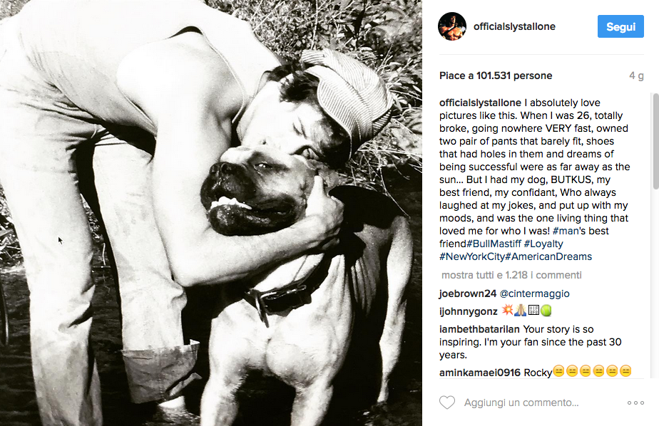Screen dimensions: 659x426
Task: Visit ijohnnygonz's profile
Action: (469, 311)
